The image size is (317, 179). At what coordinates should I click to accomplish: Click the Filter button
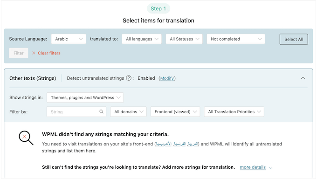pos(19,53)
